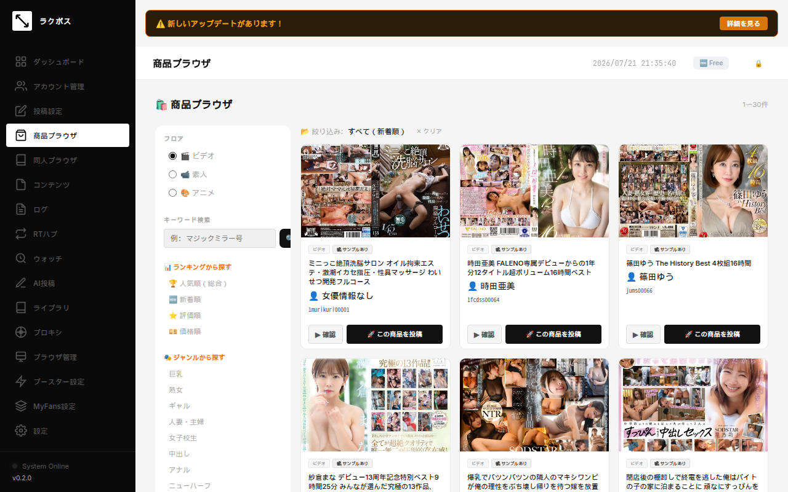Open 投稿設定 edit icon in sidebar
This screenshot has height=492, width=788.
pos(21,111)
